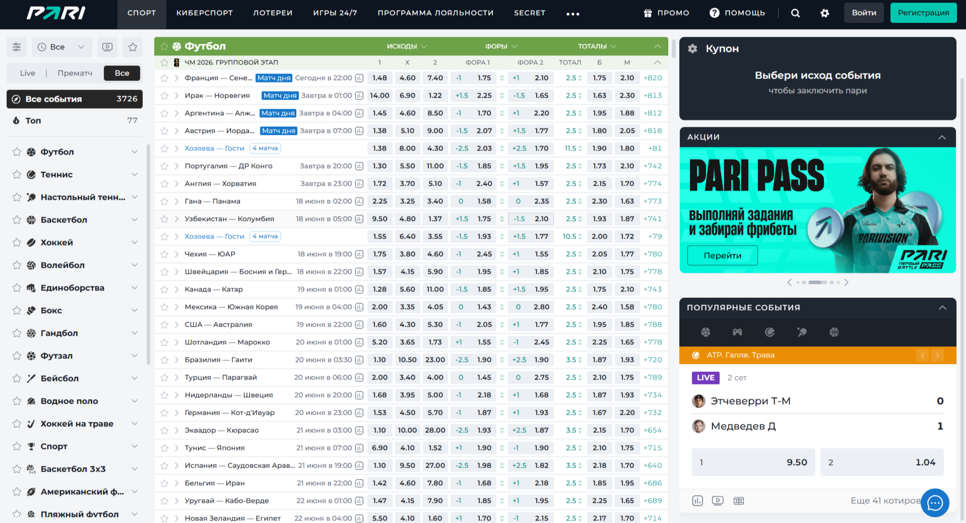Collapse the АКЦИИ panel

[x=942, y=137]
